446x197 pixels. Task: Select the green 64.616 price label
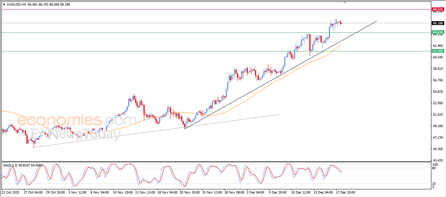pos(437,32)
